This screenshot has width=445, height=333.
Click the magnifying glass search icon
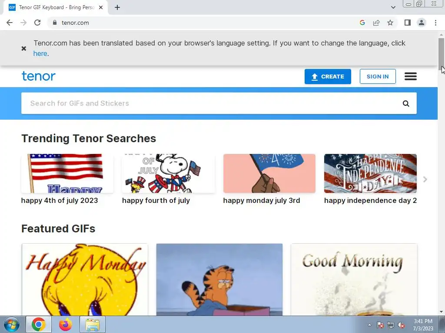coord(406,104)
